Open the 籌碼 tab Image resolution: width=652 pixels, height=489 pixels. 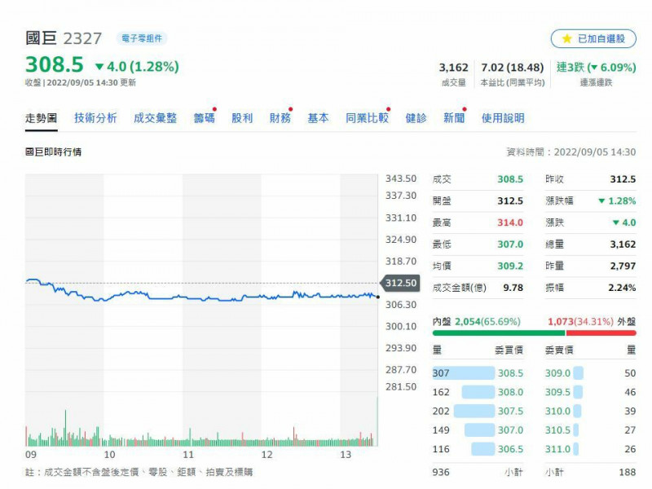(204, 118)
